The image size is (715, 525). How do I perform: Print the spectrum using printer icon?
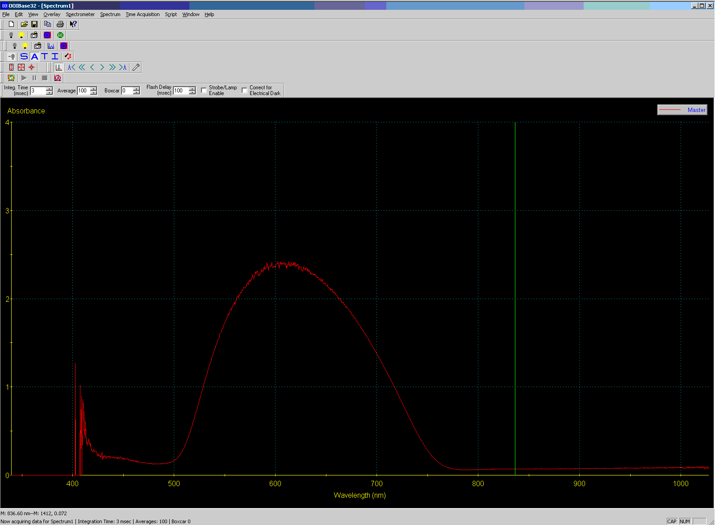60,24
